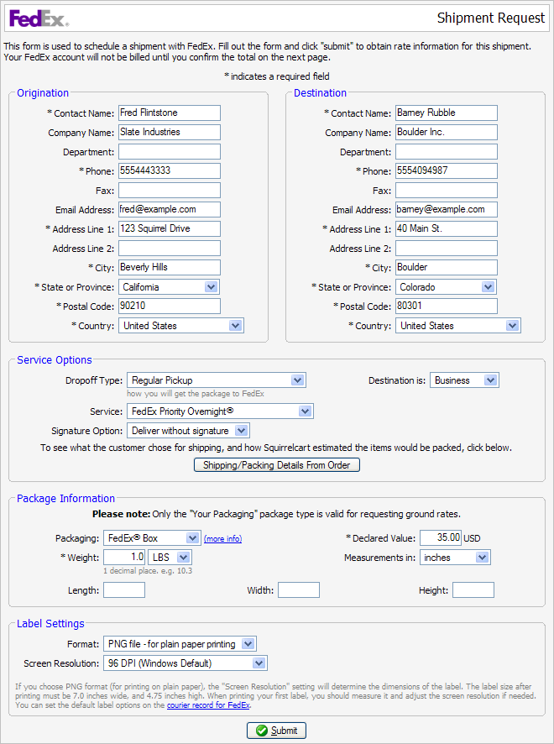This screenshot has height=744, width=554.
Task: Follow the 'courier record for FedEx' link
Action: [x=208, y=705]
